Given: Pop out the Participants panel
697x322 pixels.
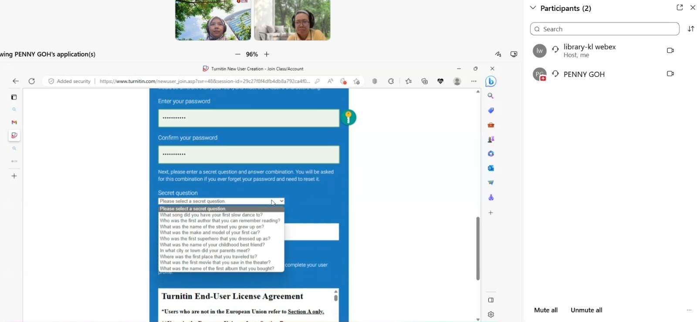Looking at the screenshot, I should 680,7.
